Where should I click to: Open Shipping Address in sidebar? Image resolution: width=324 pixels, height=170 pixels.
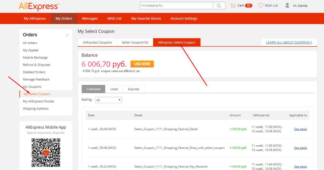[x=36, y=109]
